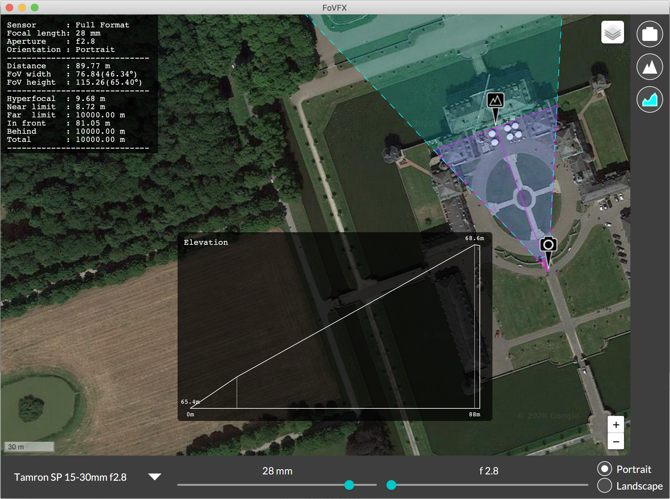This screenshot has height=499, width=670.
Task: Open the map layers selector
Action: point(612,32)
